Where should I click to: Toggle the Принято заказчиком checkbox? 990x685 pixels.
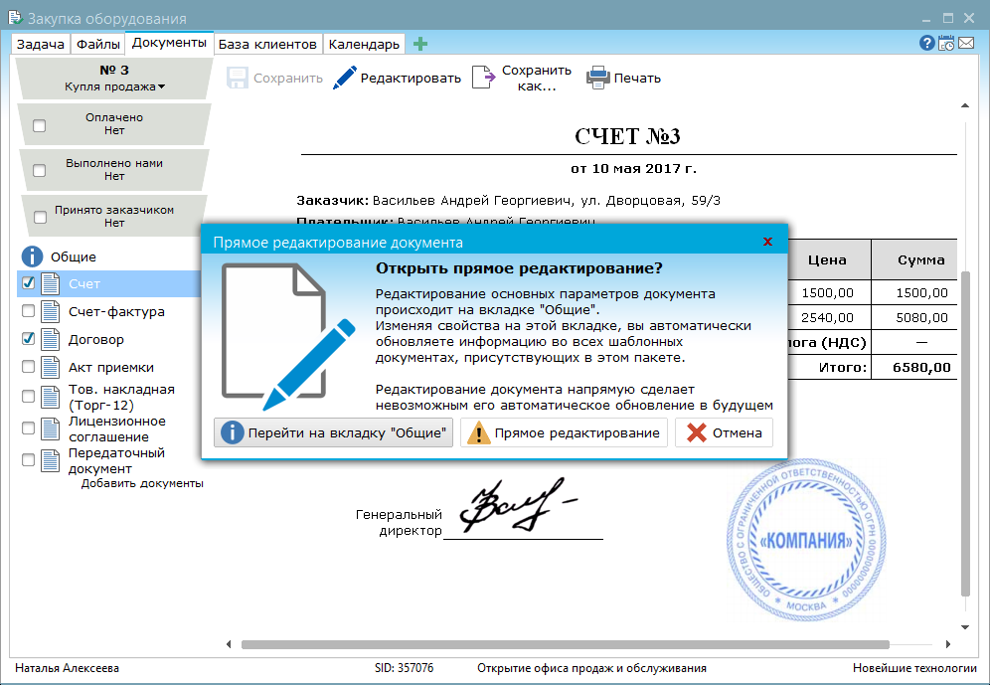[40, 217]
